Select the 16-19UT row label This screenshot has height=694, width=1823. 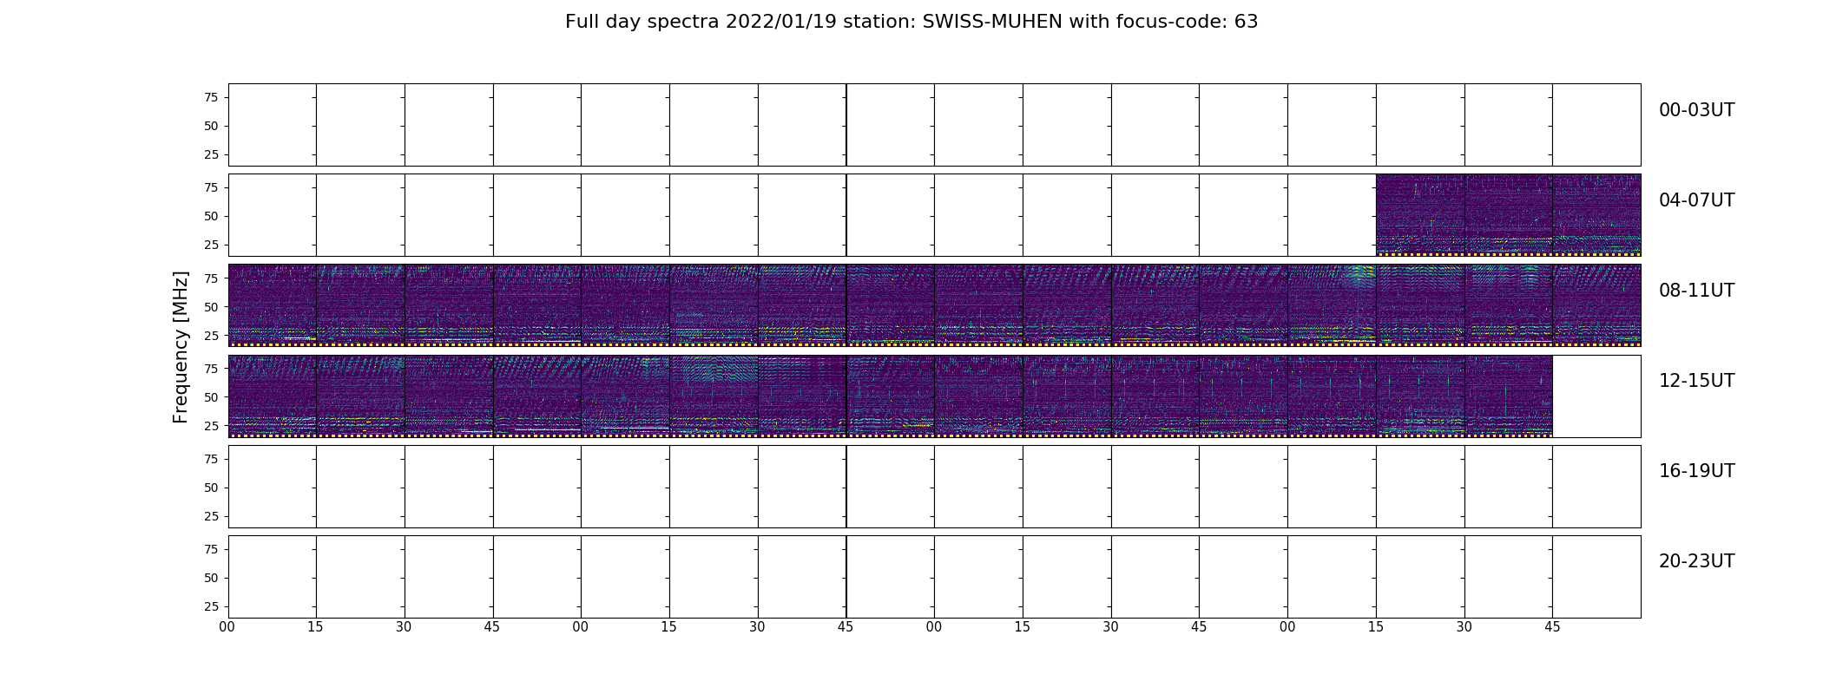coord(1696,471)
